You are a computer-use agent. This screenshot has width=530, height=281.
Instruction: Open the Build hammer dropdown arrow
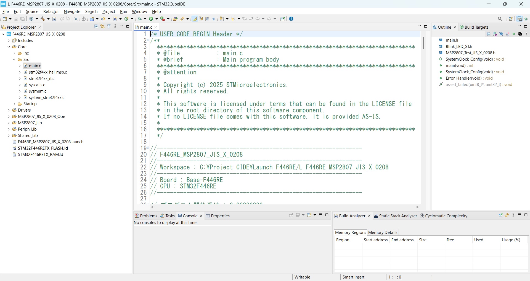(x=49, y=19)
